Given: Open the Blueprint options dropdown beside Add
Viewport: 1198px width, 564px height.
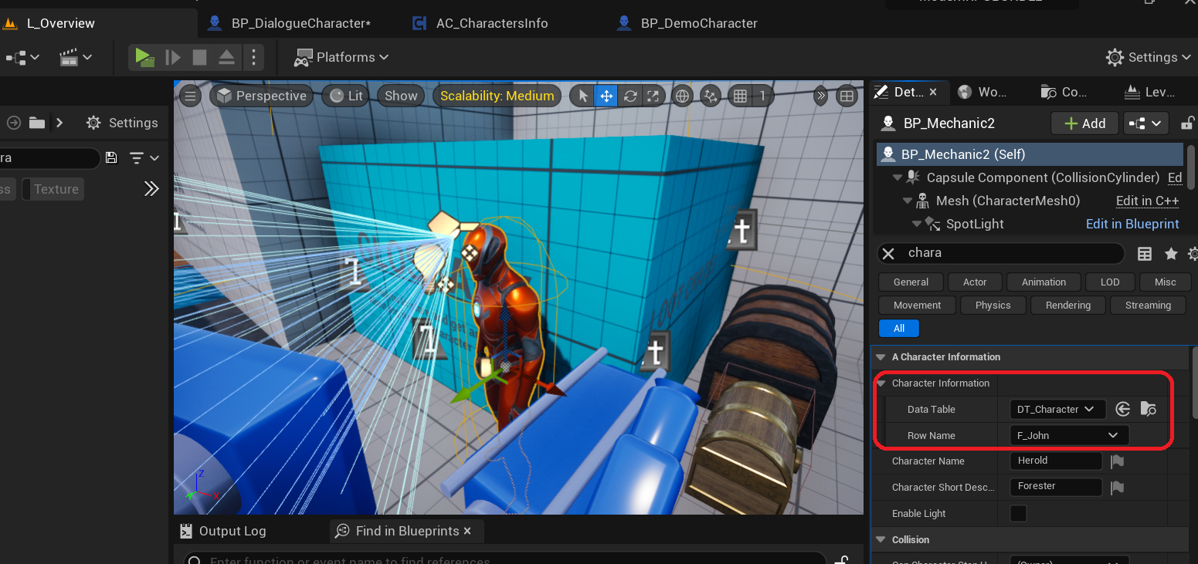Looking at the screenshot, I should (x=1145, y=123).
